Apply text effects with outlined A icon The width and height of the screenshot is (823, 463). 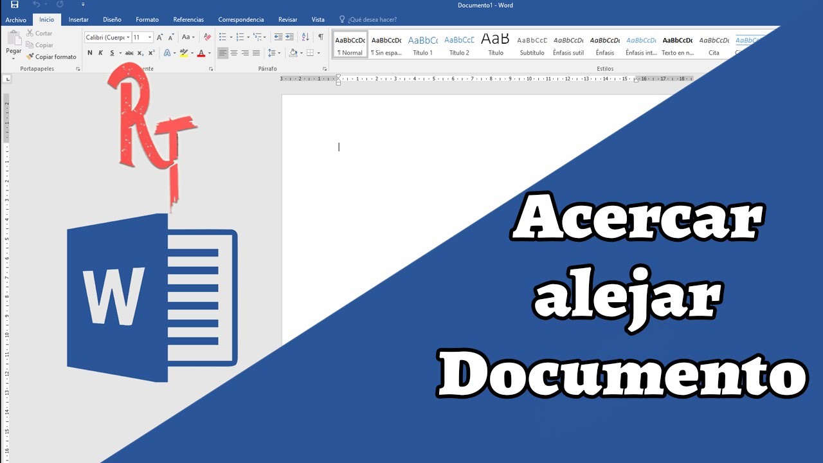(x=167, y=53)
